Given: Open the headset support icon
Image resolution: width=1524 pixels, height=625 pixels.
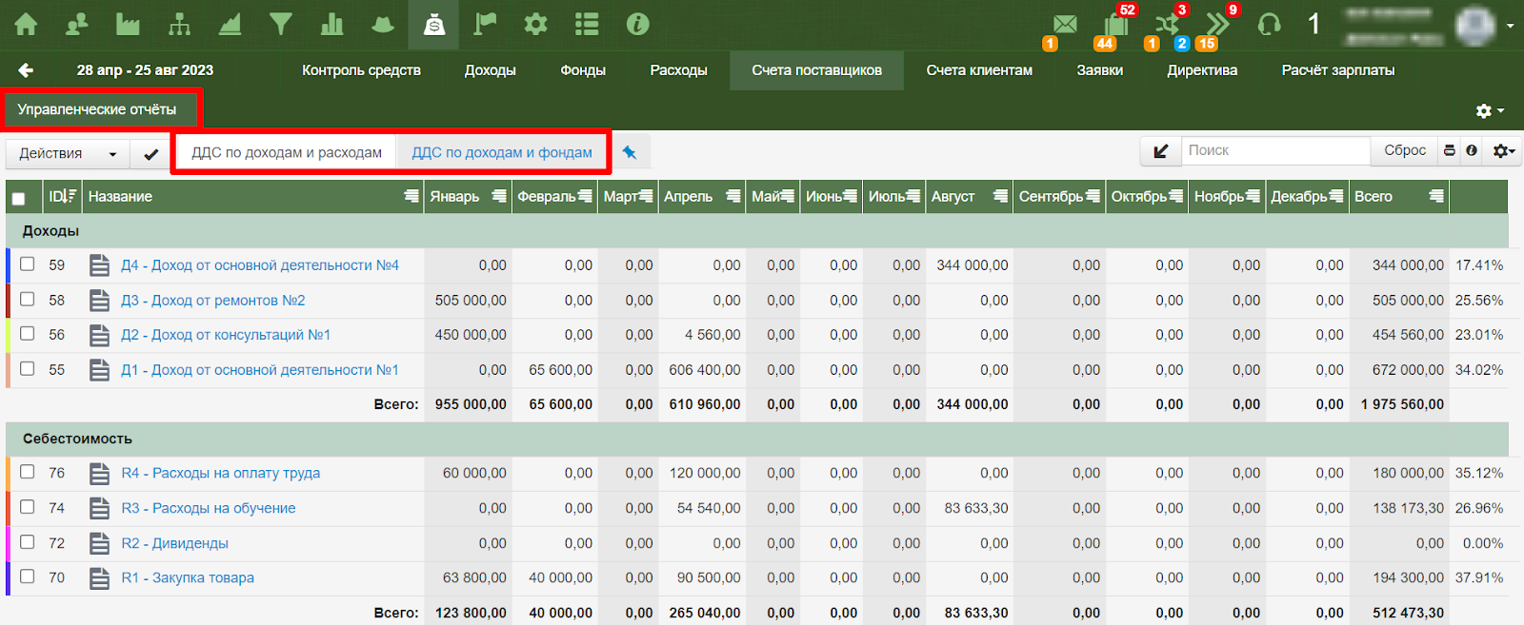Looking at the screenshot, I should point(1269,25).
